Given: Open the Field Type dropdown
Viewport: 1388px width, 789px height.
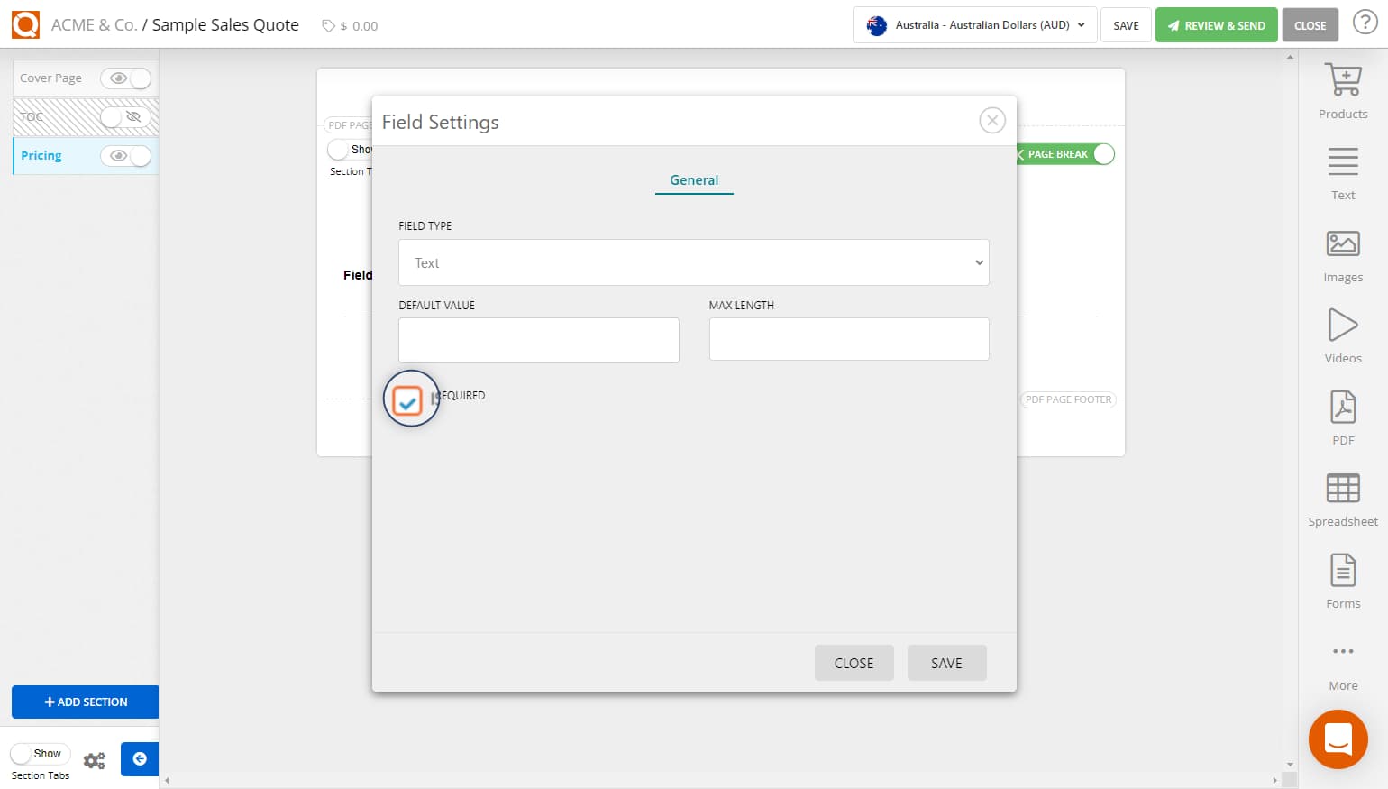Looking at the screenshot, I should (693, 262).
